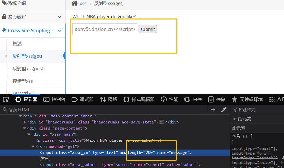Open the xss breadcrumb link
The width and height of the screenshot is (284, 168).
coord(83,4)
